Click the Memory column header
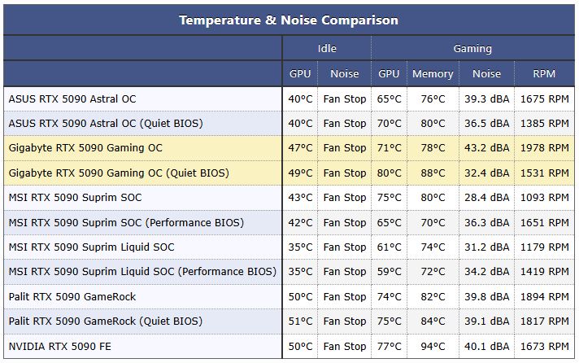 [x=433, y=73]
